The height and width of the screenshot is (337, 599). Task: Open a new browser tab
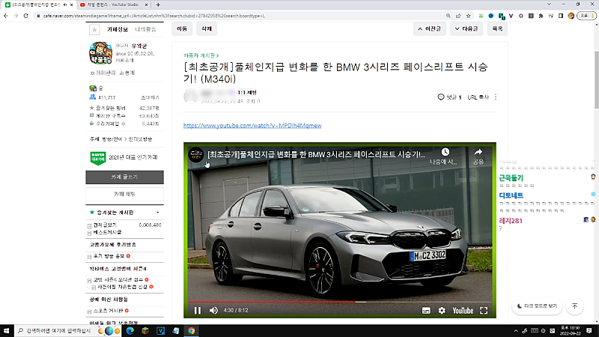point(158,4)
